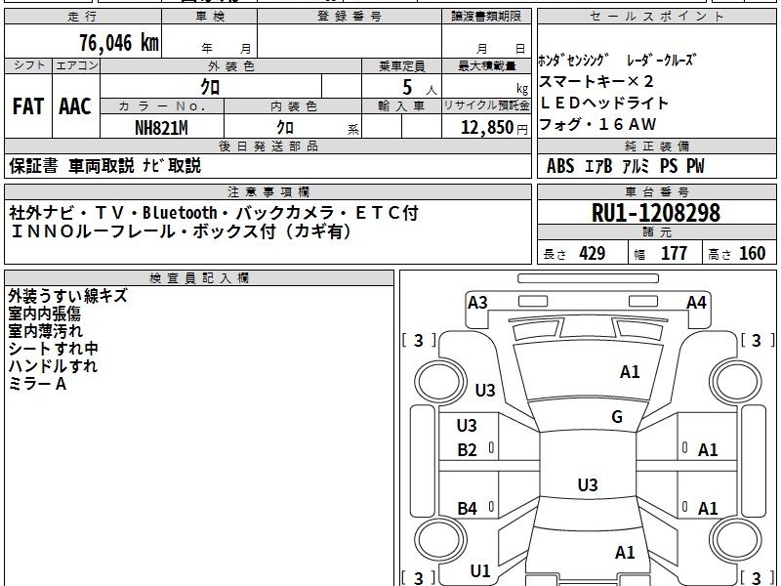
Task: Click the 車検 header cell
Action: pos(209,17)
